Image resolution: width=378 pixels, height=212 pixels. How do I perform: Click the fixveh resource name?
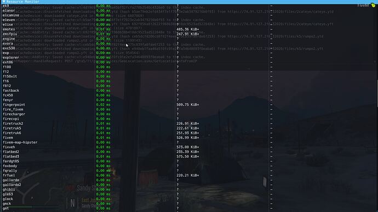point(9,147)
